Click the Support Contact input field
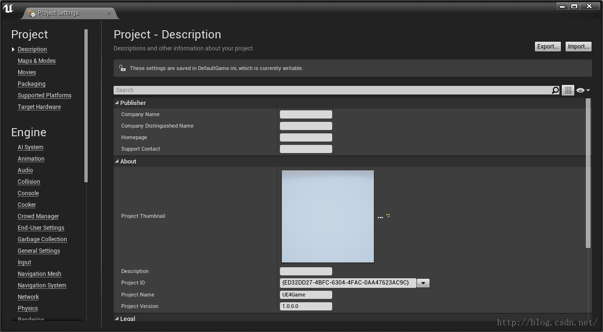 coord(306,149)
